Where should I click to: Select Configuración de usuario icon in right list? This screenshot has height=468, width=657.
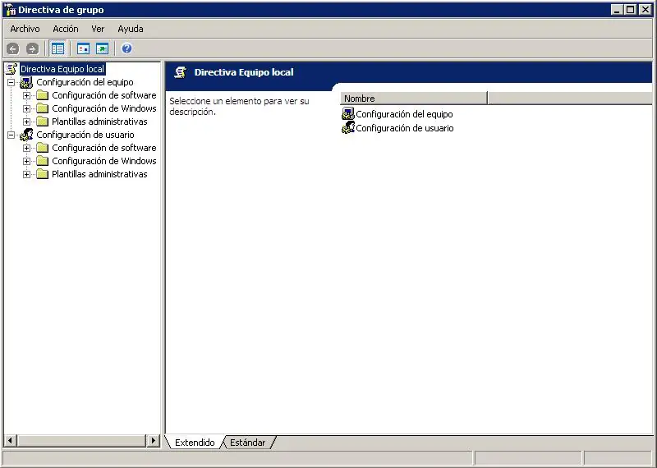(x=348, y=128)
